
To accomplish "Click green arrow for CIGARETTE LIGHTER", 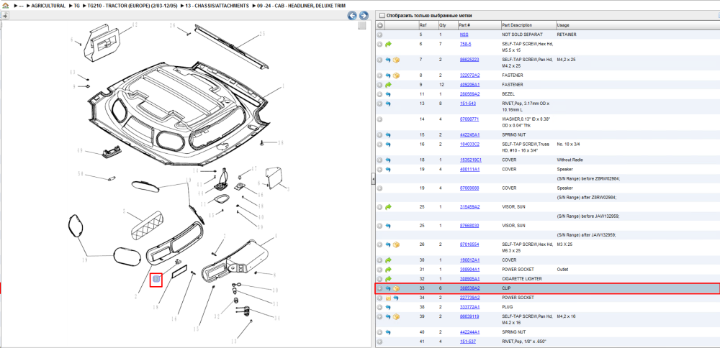I will pyautogui.click(x=388, y=279).
